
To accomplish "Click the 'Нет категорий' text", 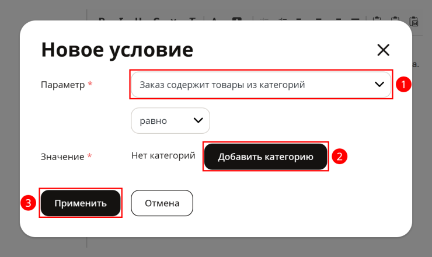I will click(x=163, y=155).
